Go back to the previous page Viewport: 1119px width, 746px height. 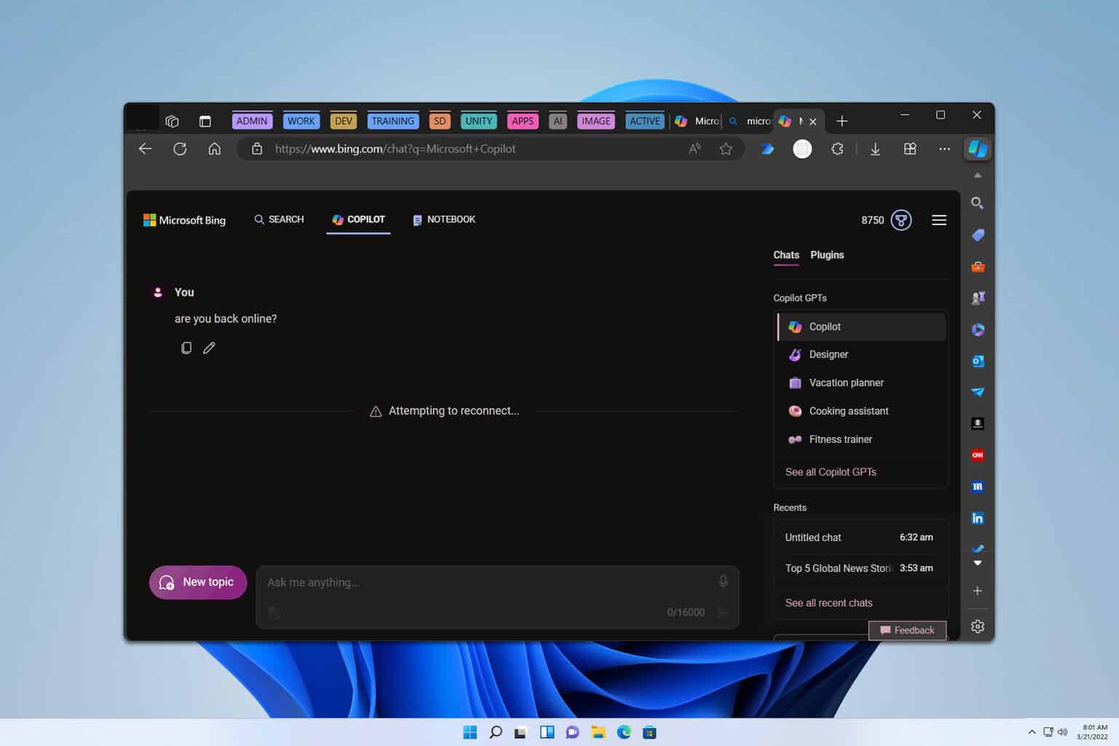click(x=145, y=149)
